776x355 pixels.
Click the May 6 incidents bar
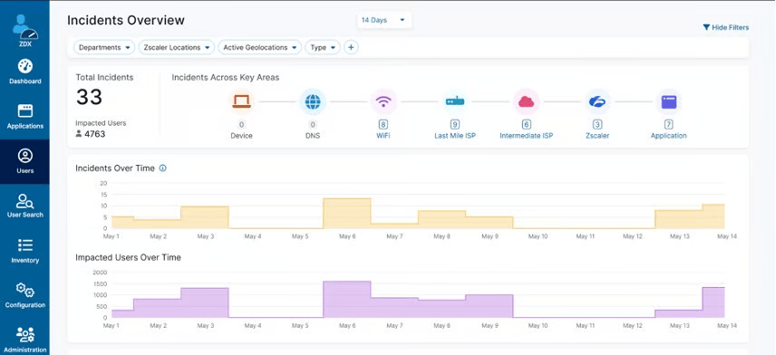click(347, 214)
